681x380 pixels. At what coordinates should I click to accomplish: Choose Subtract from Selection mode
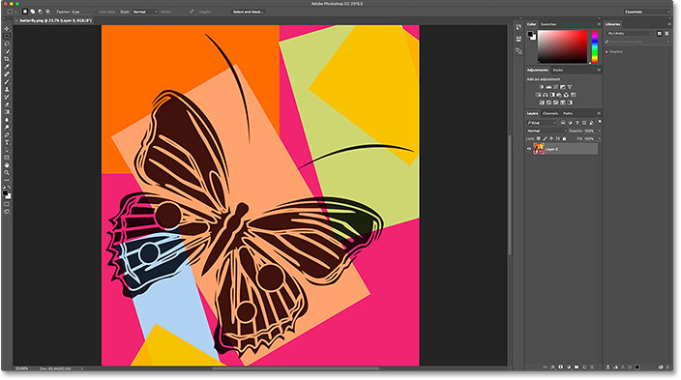pos(41,12)
